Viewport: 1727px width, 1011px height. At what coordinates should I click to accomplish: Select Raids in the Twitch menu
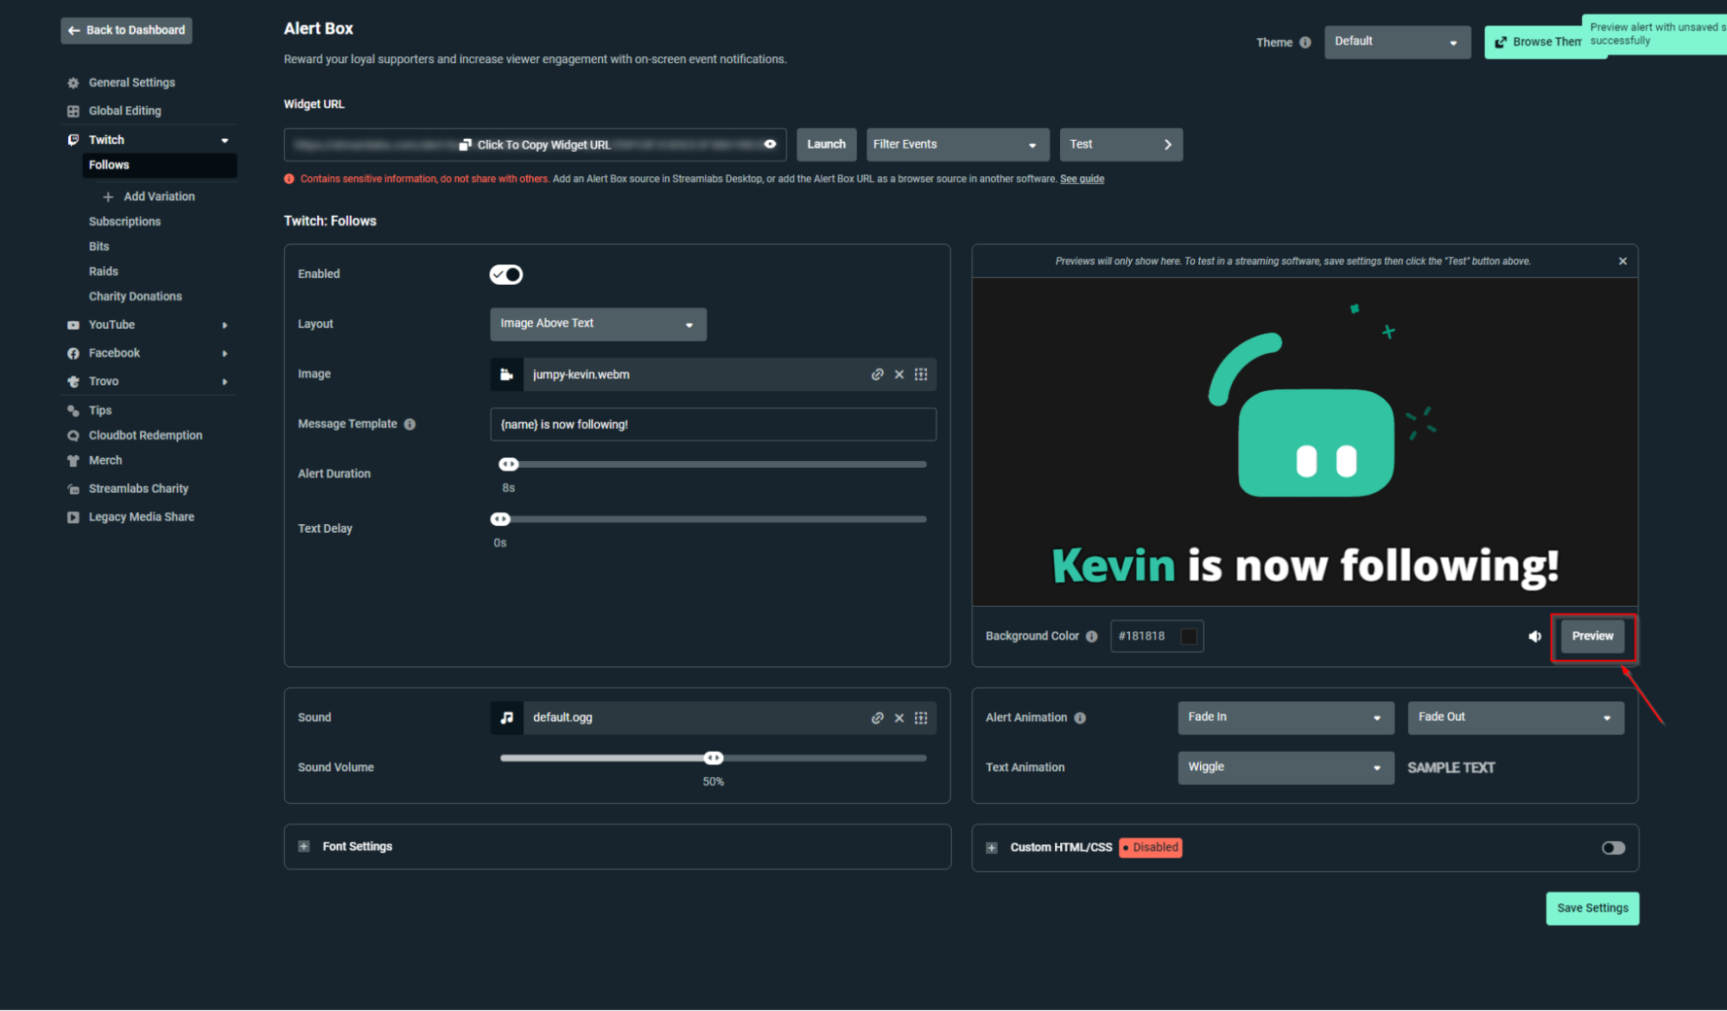[x=103, y=272]
